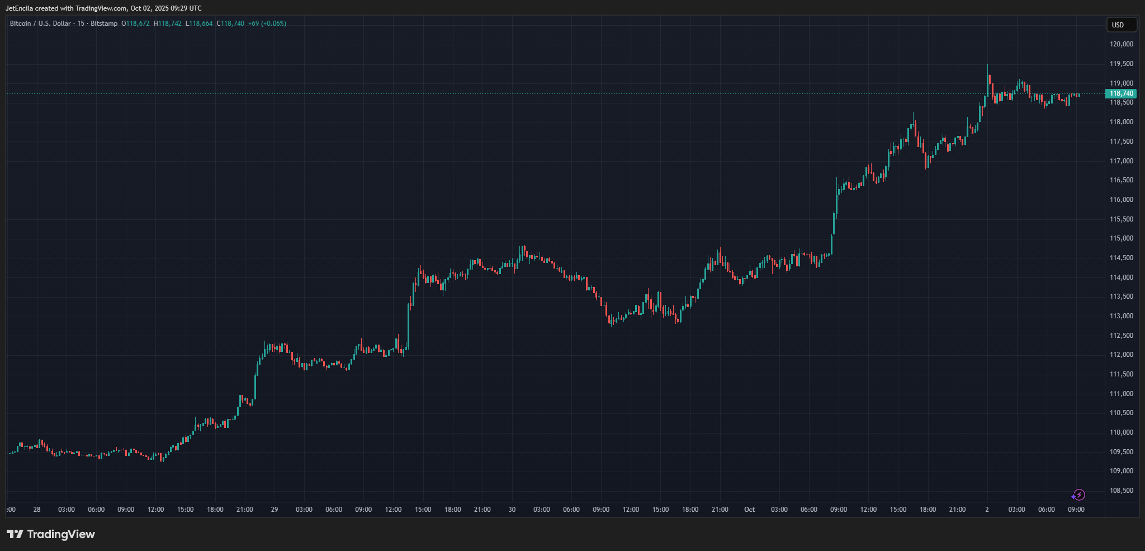Click the Bitcoin / U.S. Dollar symbol title
The image size is (1145, 551).
point(40,23)
